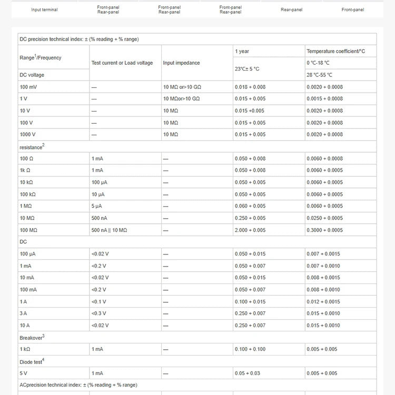Click the "Input terminal" label at top
The image size is (395, 395).
point(44,9)
